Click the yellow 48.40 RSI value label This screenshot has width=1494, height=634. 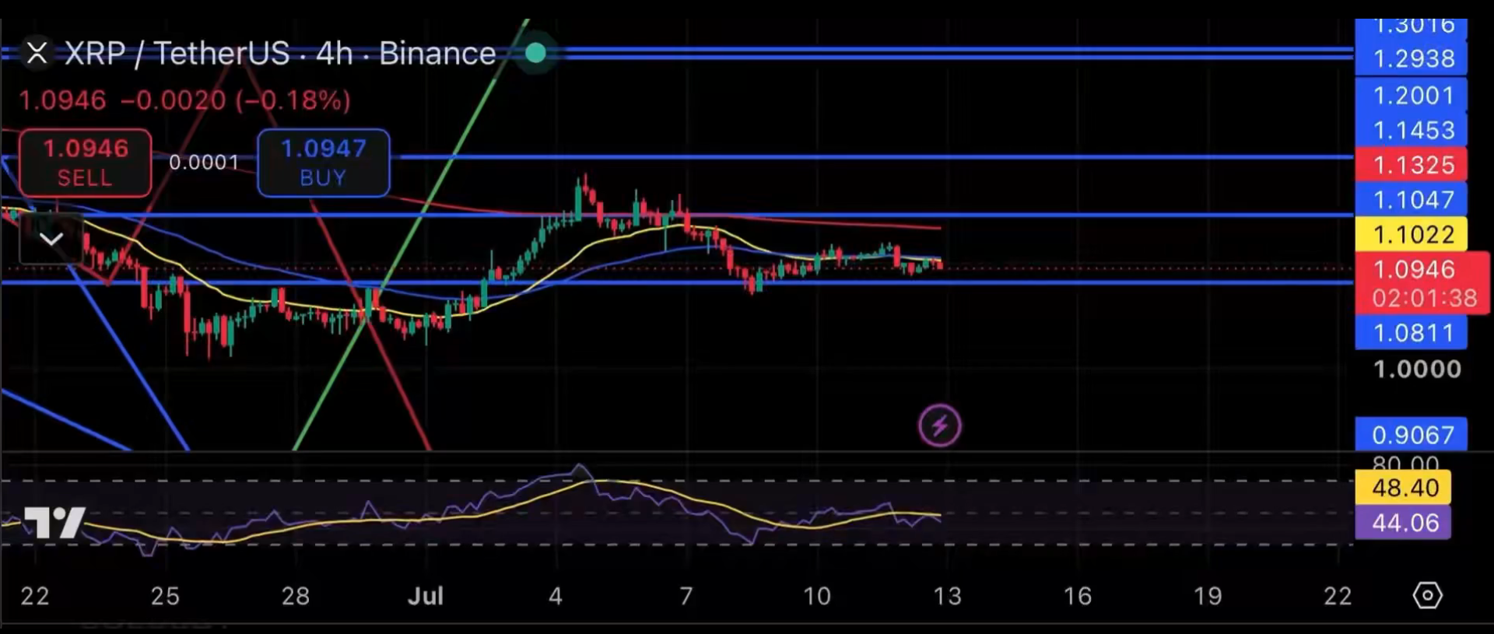[x=1403, y=488]
